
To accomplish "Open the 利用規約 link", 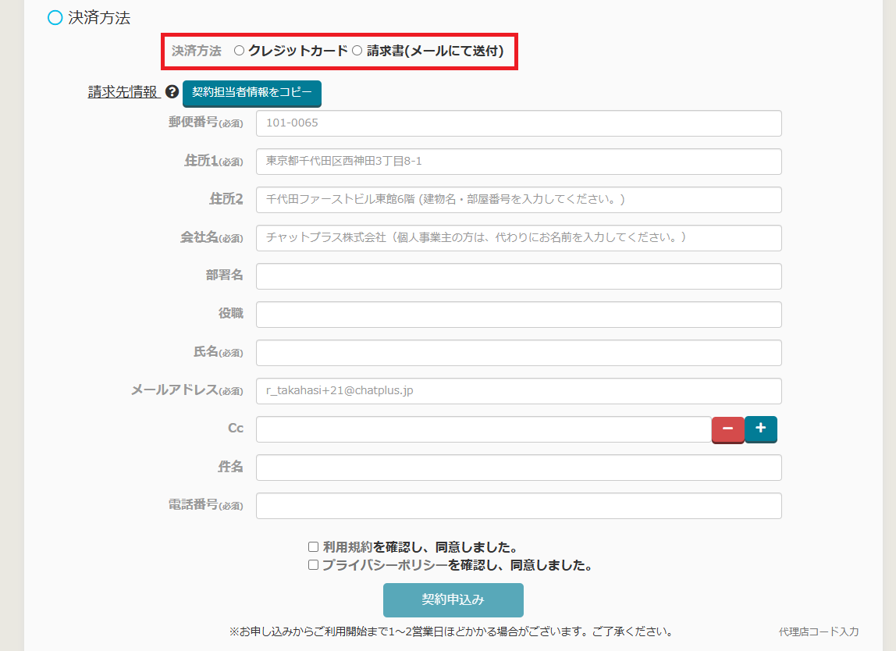I will pos(347,547).
